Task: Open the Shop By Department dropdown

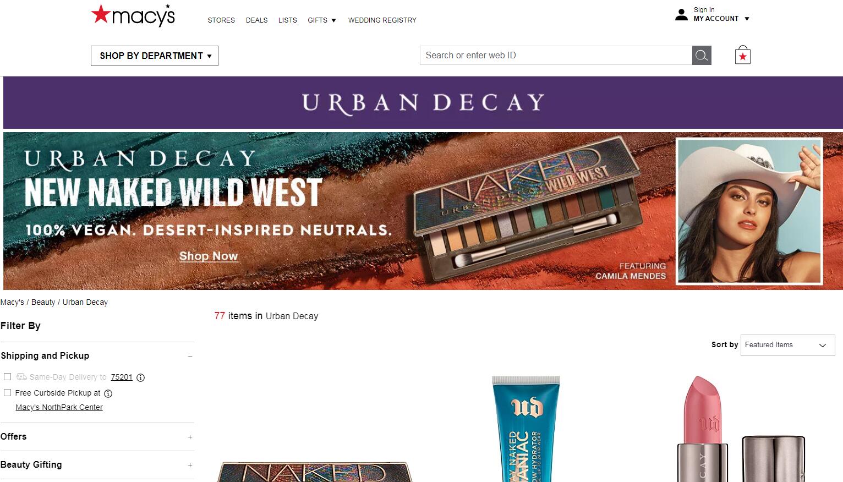Action: tap(155, 56)
